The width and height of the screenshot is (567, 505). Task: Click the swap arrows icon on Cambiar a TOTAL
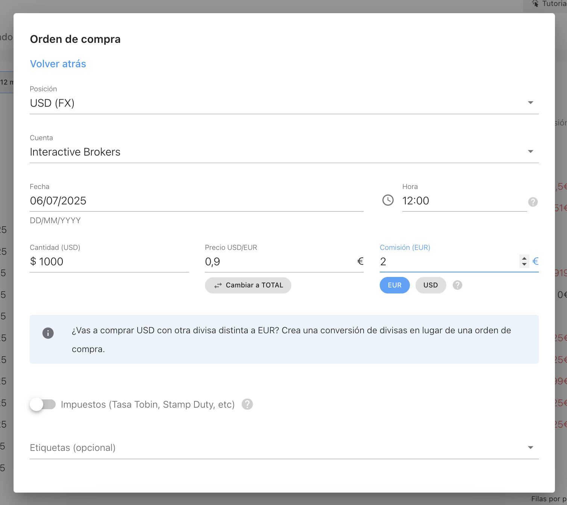tap(218, 285)
